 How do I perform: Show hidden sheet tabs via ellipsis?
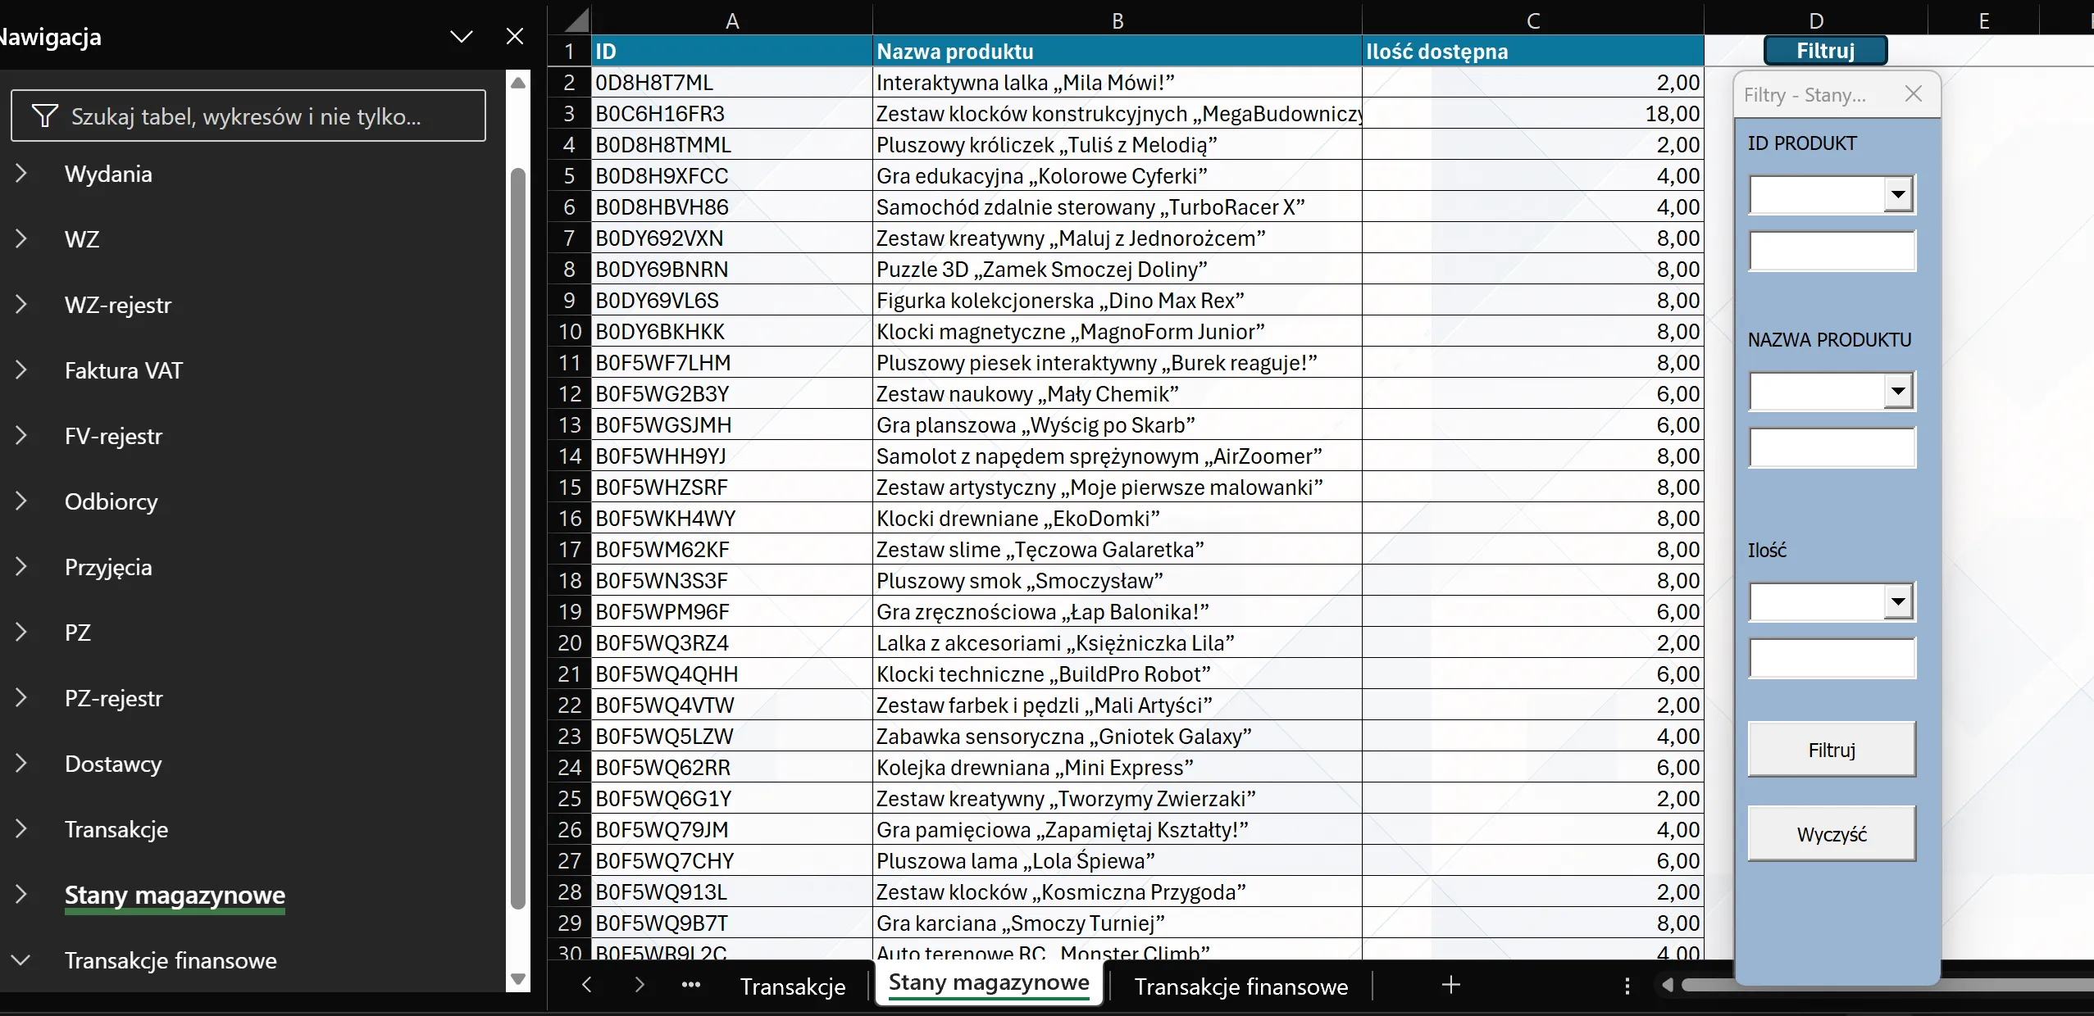pyautogui.click(x=691, y=985)
